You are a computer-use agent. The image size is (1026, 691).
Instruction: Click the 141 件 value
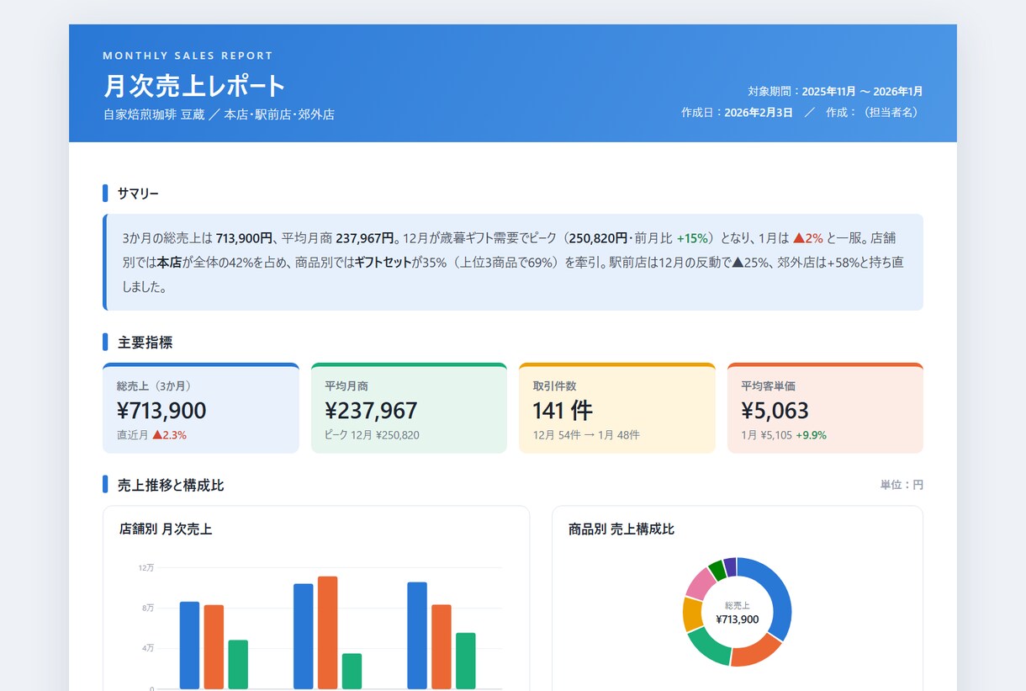point(563,411)
